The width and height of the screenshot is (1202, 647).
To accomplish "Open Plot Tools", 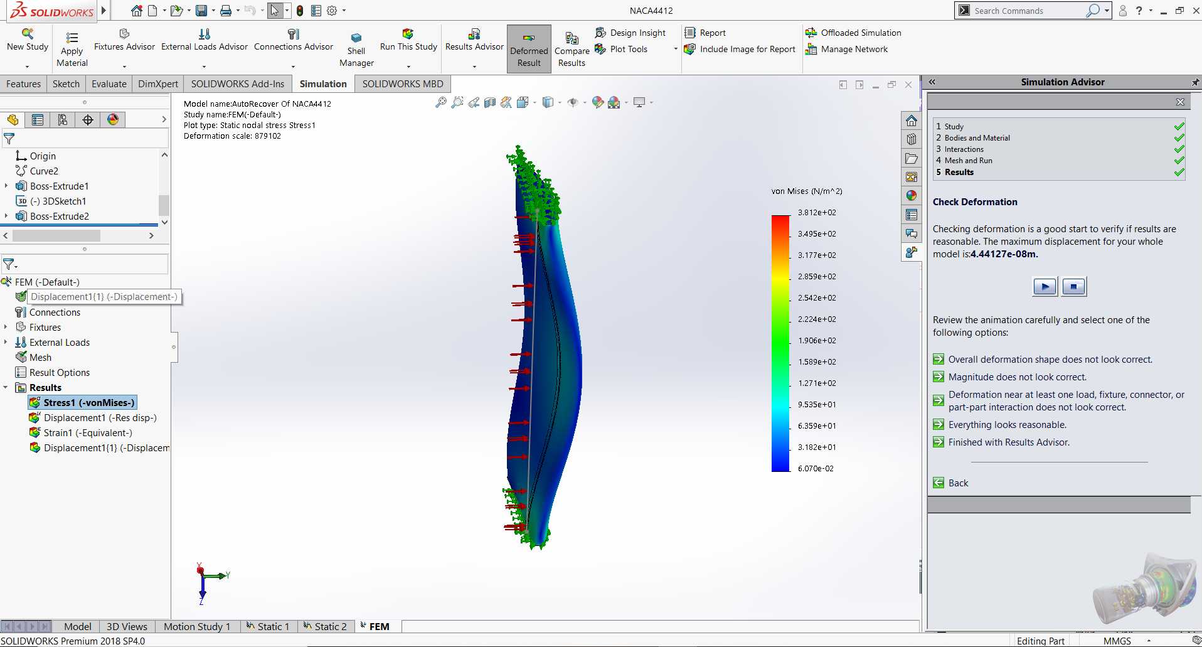I will click(621, 49).
